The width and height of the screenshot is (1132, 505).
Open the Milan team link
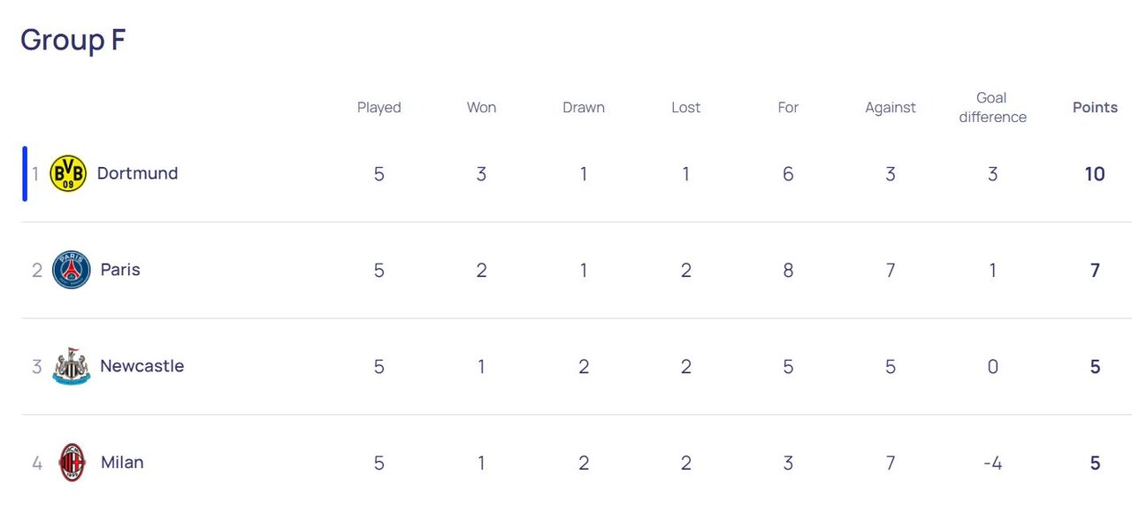tap(122, 463)
